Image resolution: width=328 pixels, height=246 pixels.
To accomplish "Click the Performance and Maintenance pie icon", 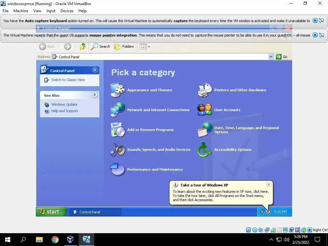I will tap(118, 169).
